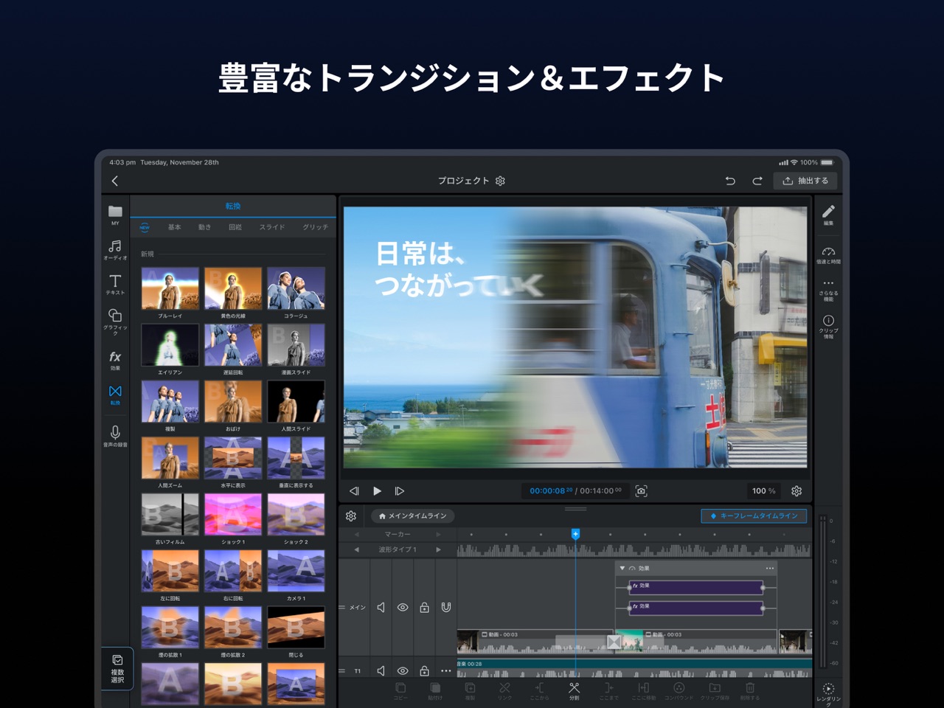Take a snapshot with the camera icon
944x708 pixels.
point(642,490)
